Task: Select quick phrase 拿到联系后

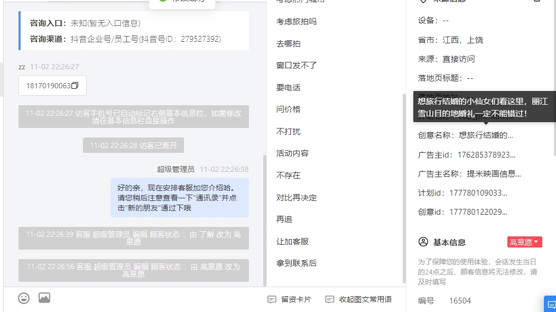Action: pos(296,263)
